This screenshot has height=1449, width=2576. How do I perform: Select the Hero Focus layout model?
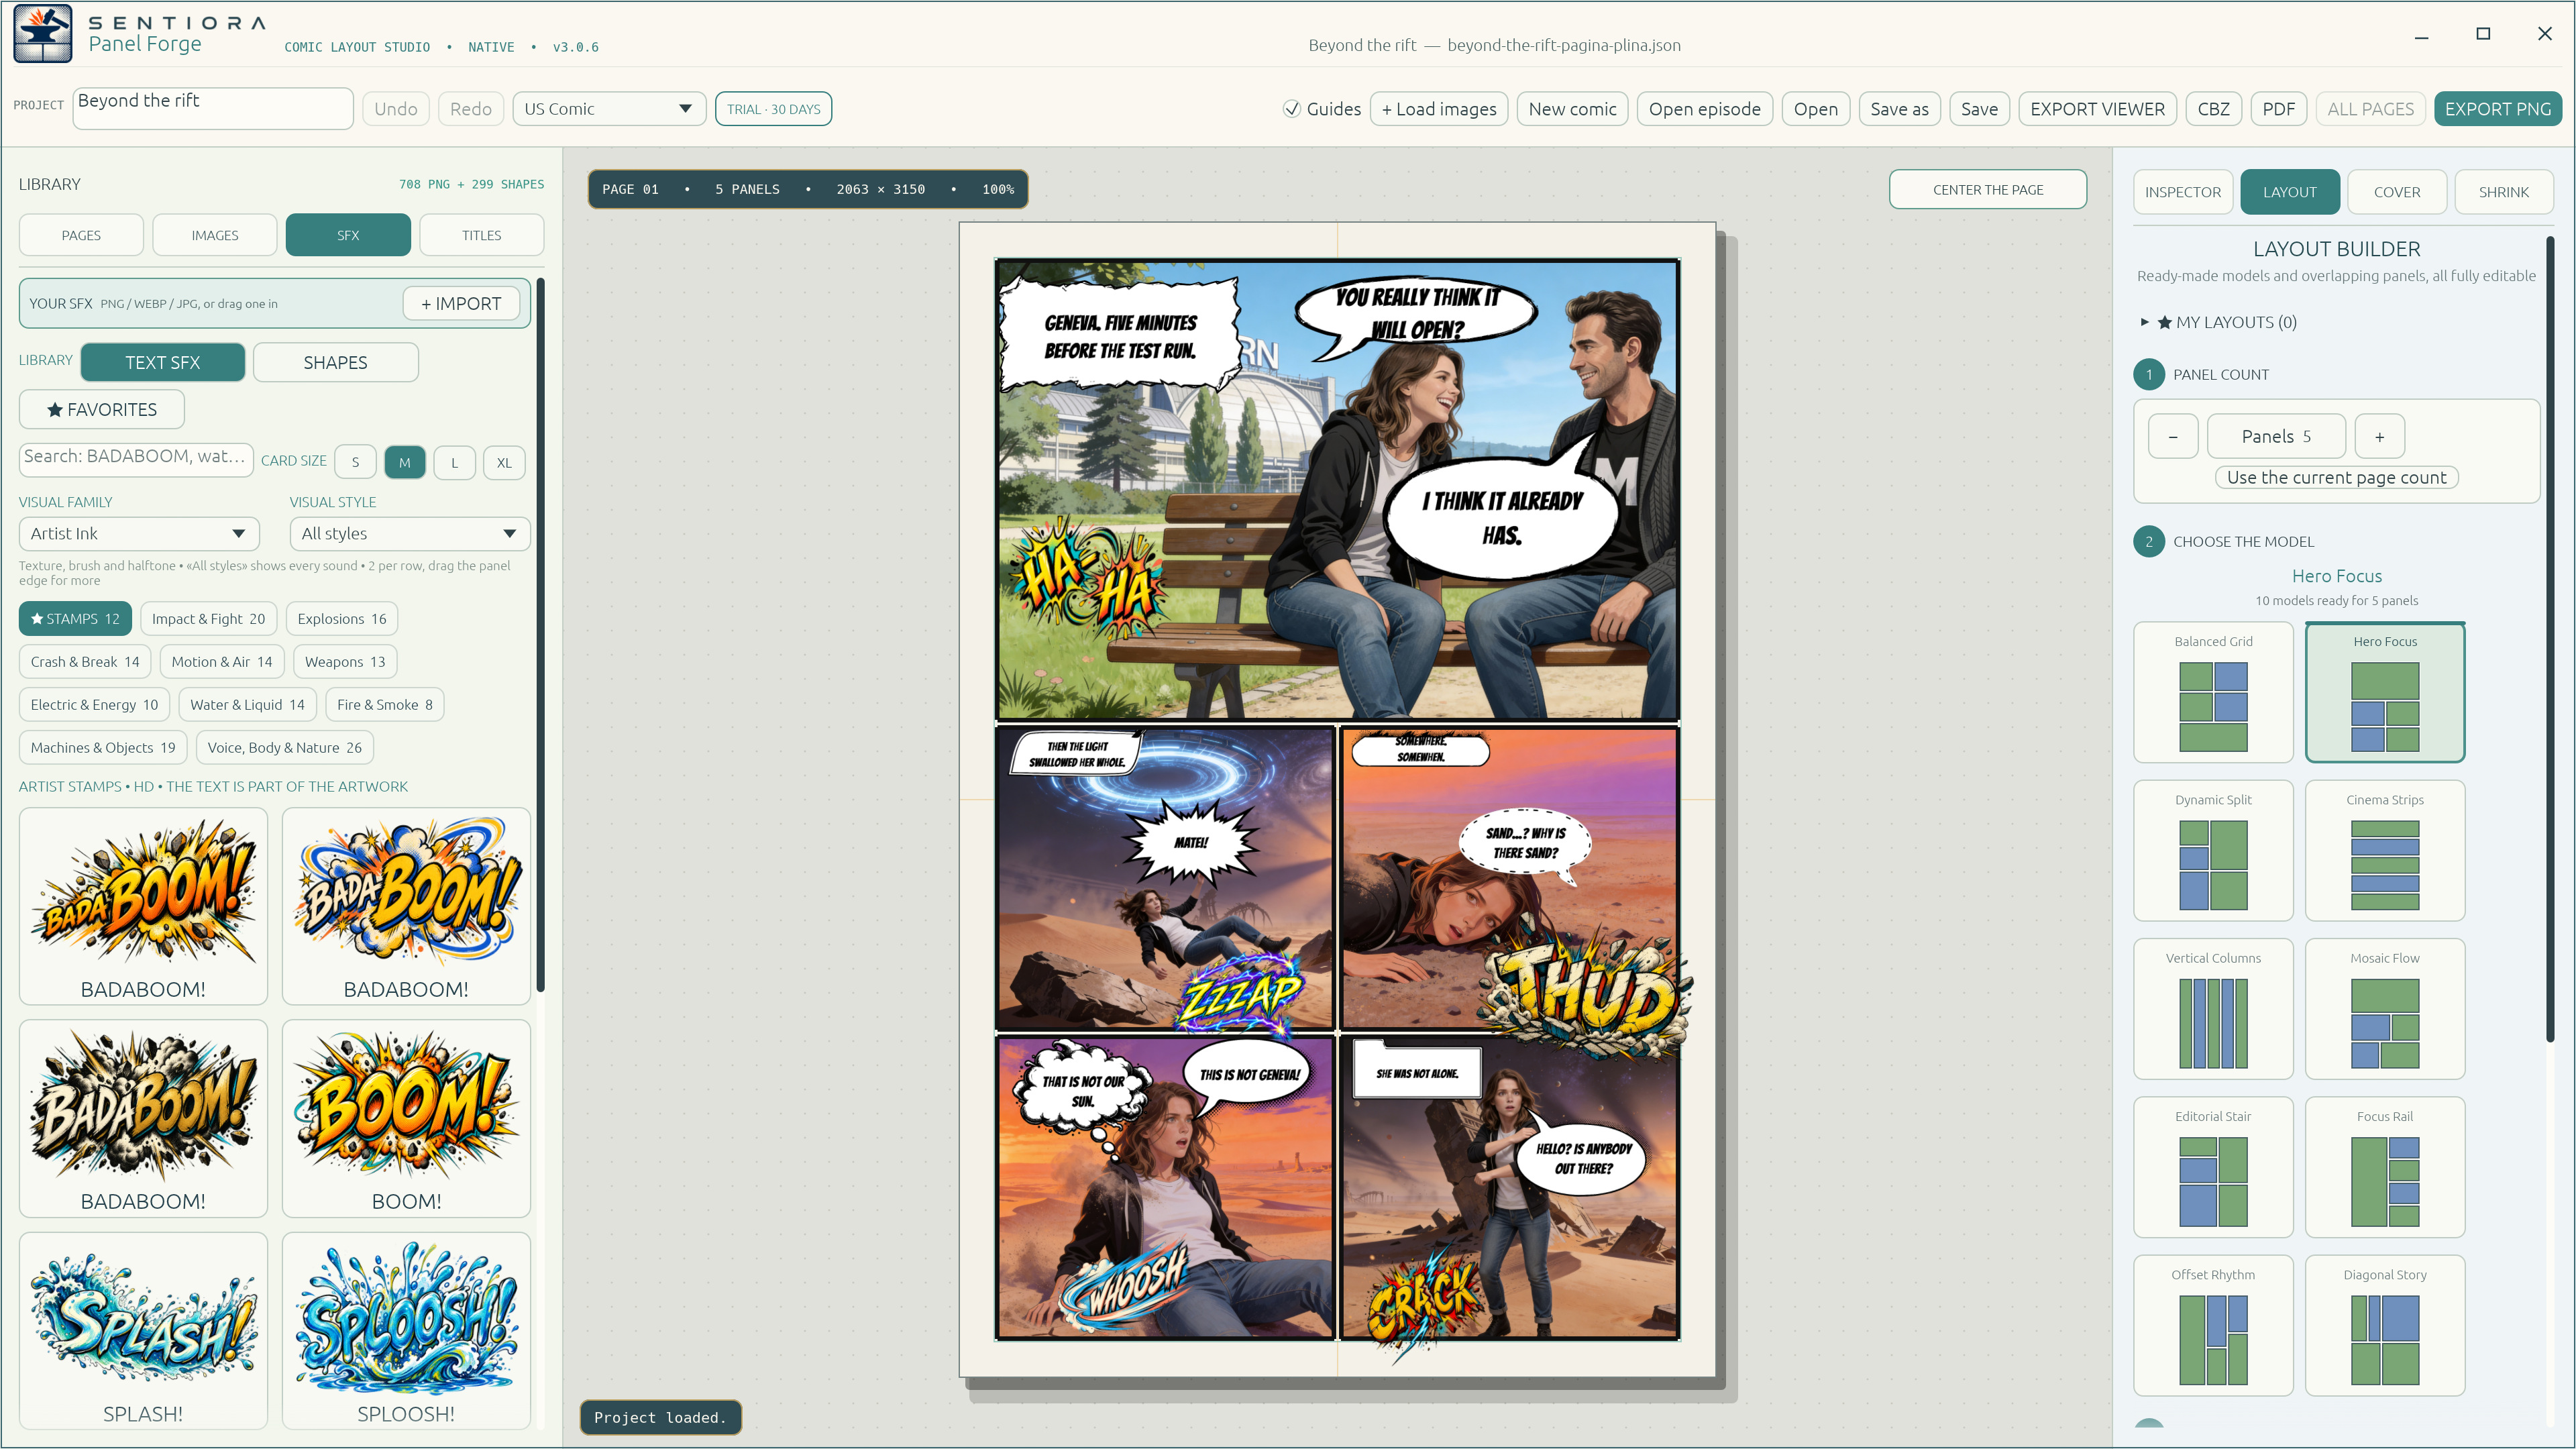(2384, 692)
